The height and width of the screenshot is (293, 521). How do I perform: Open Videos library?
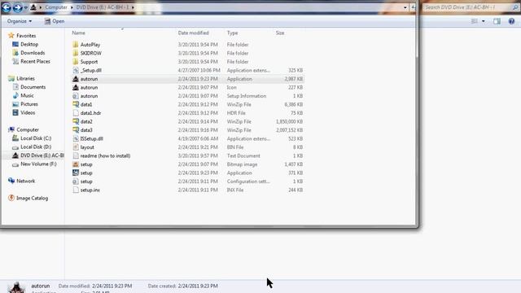(28, 113)
